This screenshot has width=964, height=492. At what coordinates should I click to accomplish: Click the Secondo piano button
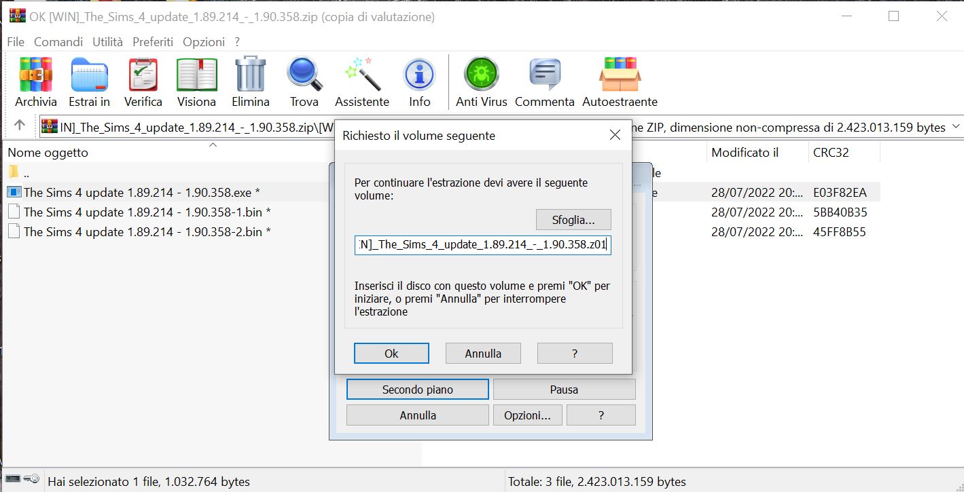click(x=417, y=390)
